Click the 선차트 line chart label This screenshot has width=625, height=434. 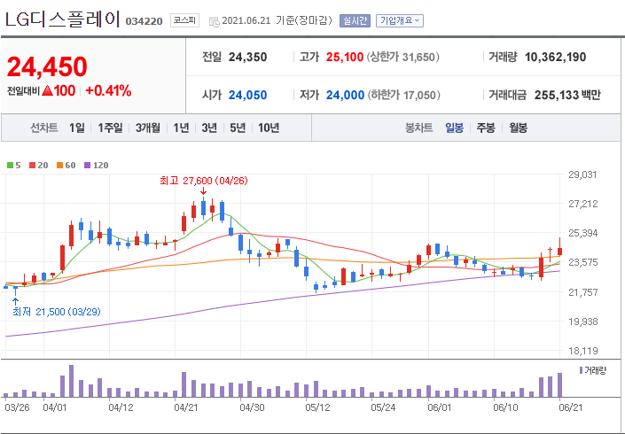pyautogui.click(x=44, y=128)
